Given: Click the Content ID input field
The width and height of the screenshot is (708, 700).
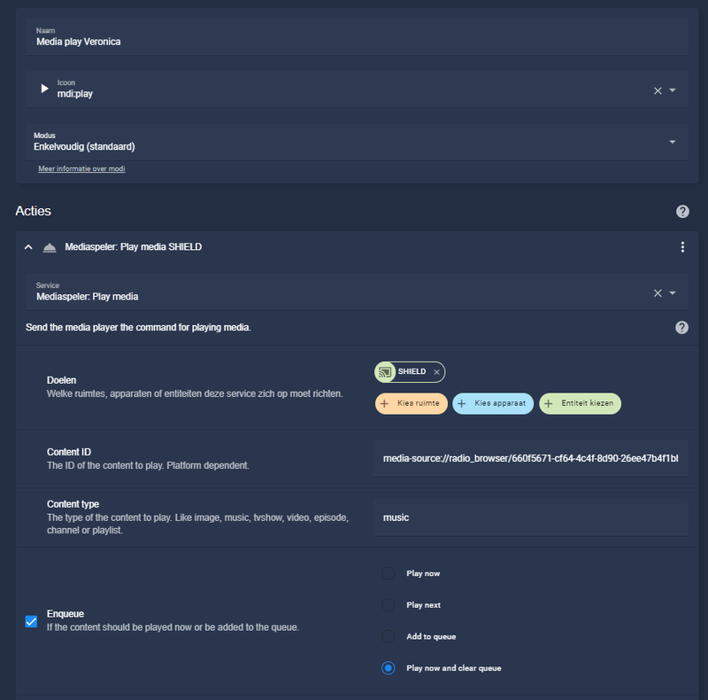Looking at the screenshot, I should tap(530, 458).
